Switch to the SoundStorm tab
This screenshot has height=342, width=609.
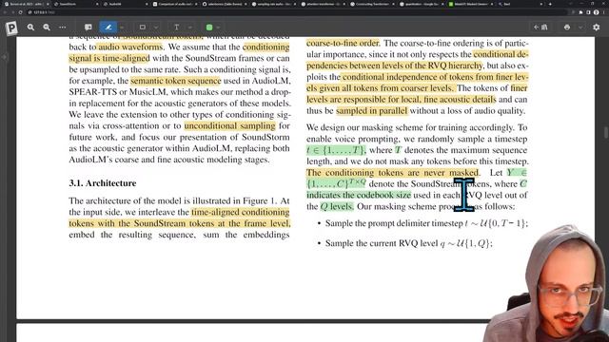[x=76, y=4]
